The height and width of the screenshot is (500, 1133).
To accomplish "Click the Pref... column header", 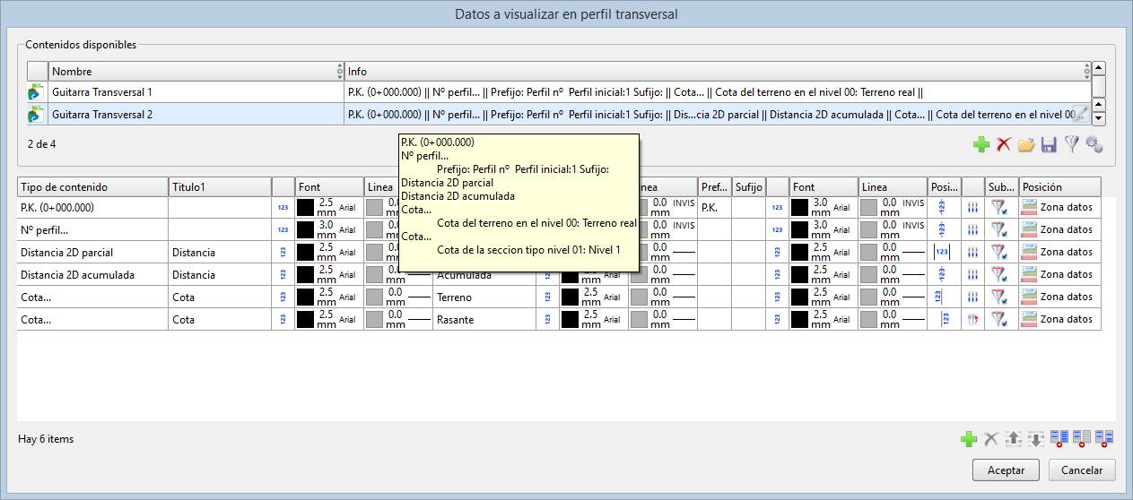I will tap(715, 187).
